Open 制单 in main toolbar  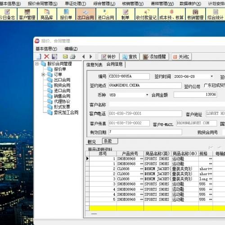tap(126, 14)
